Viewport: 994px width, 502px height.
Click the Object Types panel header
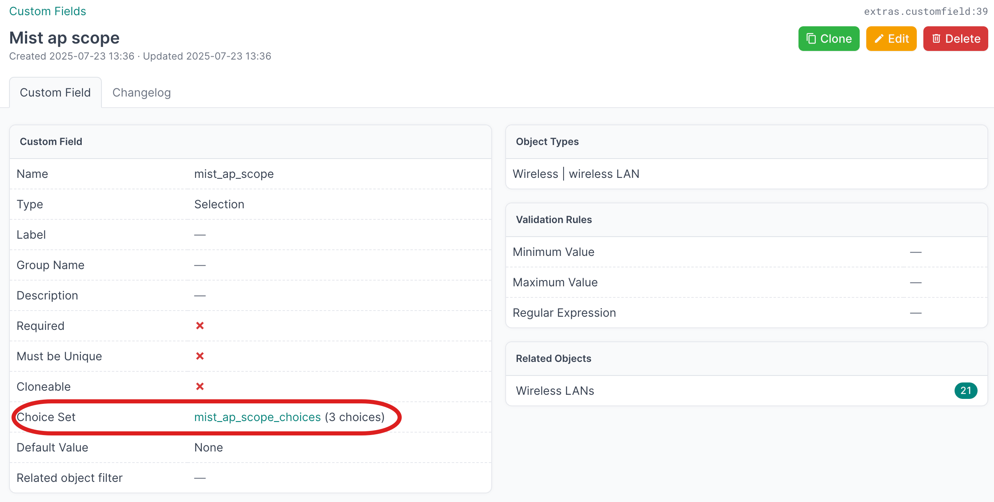pos(547,142)
